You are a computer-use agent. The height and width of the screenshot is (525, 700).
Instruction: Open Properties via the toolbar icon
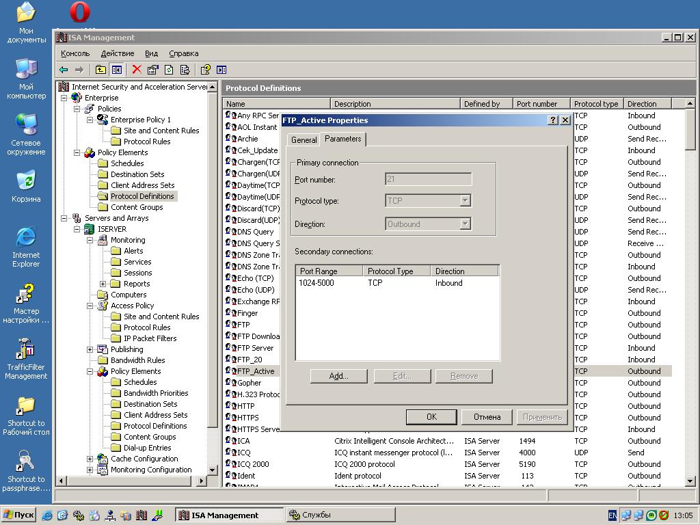point(152,70)
